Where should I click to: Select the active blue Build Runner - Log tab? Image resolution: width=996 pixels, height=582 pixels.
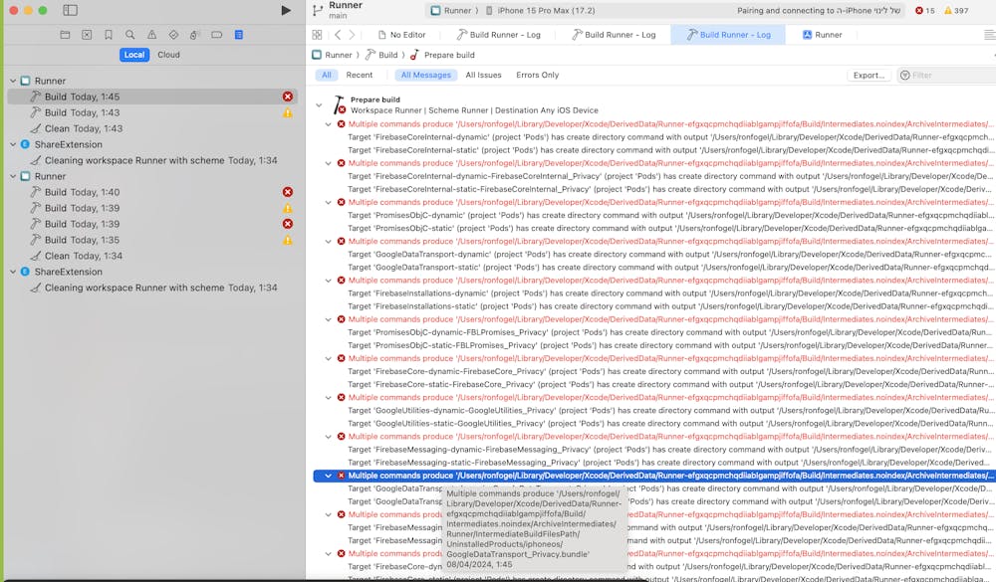[728, 35]
